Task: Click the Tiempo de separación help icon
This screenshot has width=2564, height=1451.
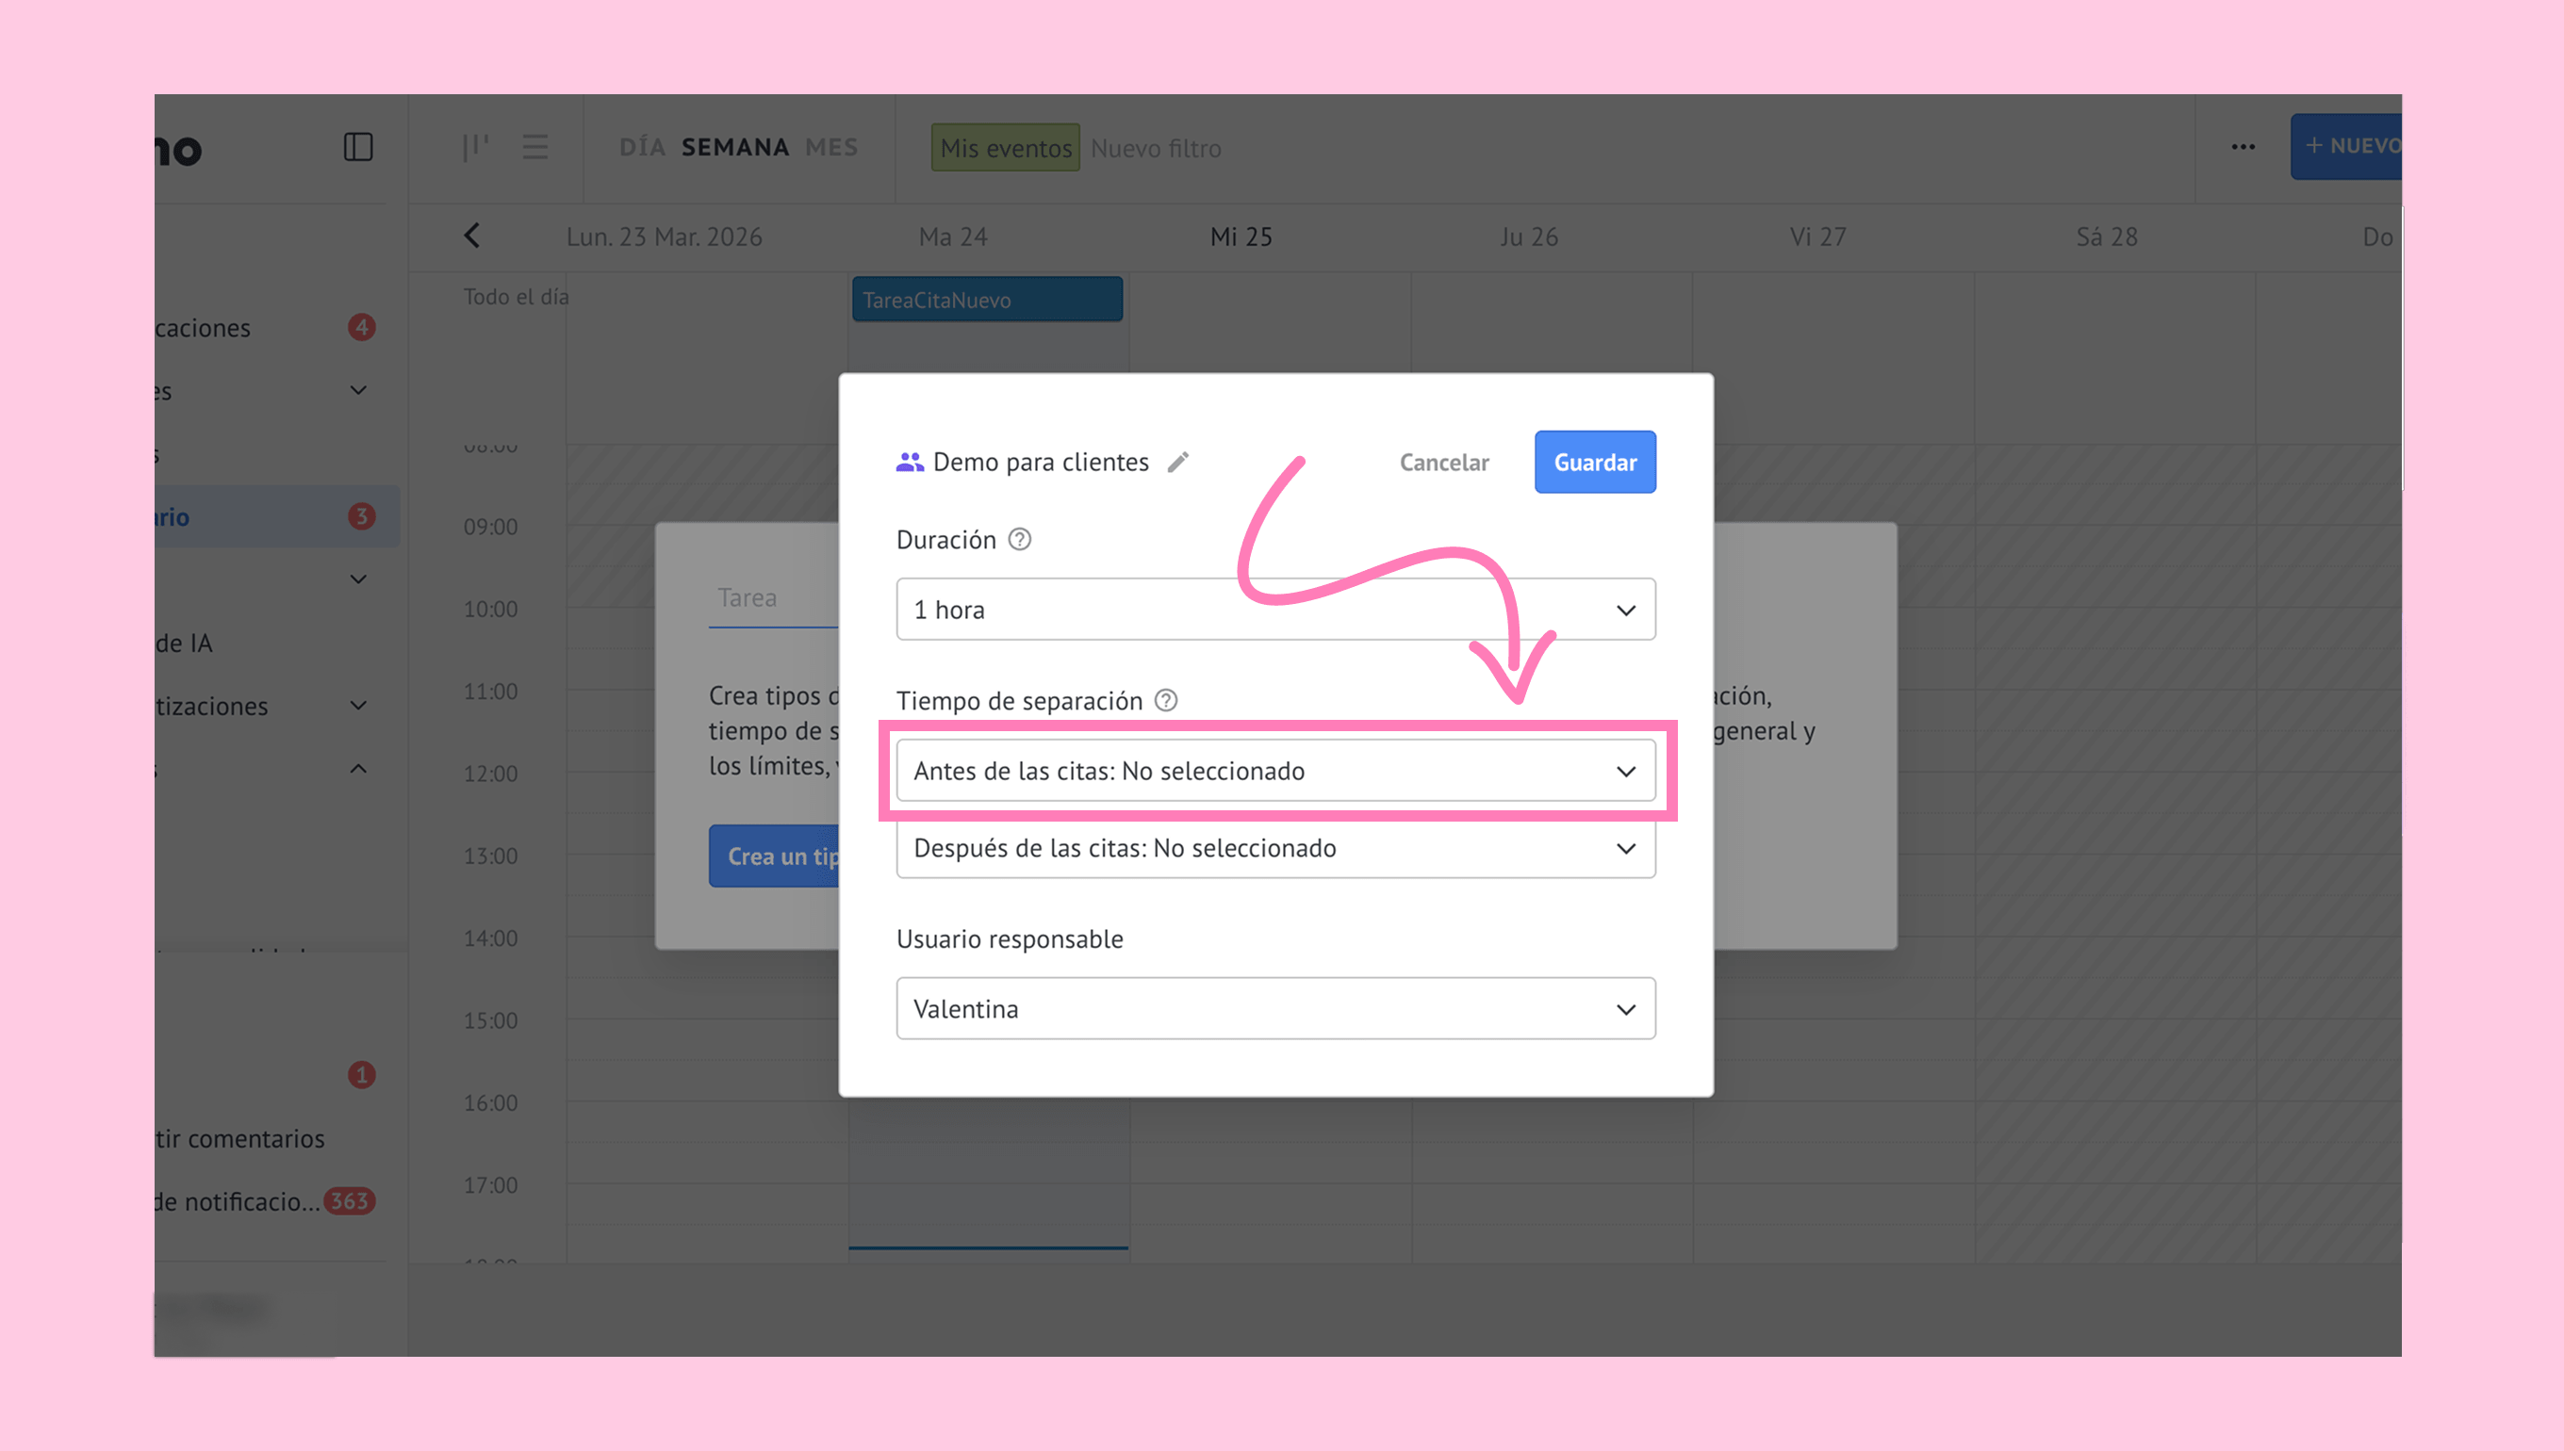Action: click(1165, 701)
